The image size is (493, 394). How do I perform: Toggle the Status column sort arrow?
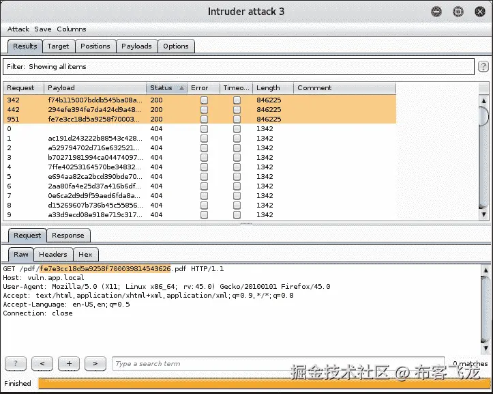[x=181, y=88]
